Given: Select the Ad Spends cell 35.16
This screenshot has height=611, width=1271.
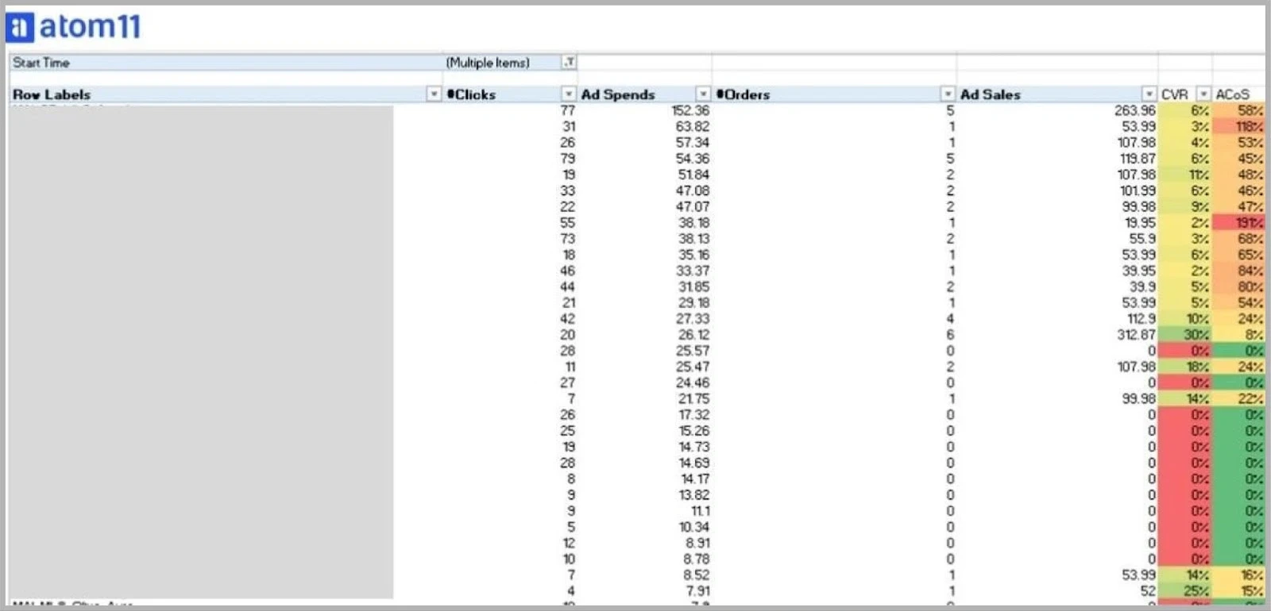Looking at the screenshot, I should coord(693,255).
